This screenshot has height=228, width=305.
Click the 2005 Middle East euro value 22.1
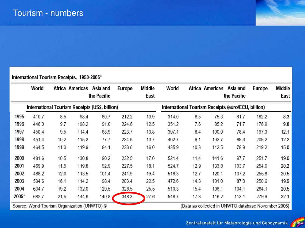tap(285, 197)
